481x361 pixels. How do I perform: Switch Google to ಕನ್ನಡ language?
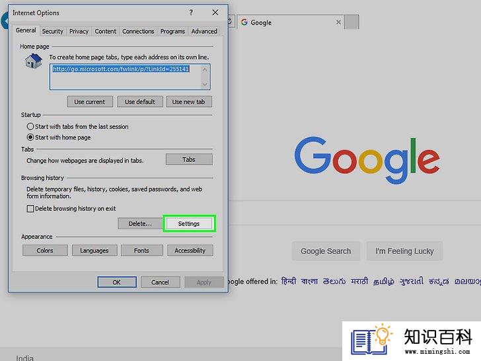tap(439, 282)
